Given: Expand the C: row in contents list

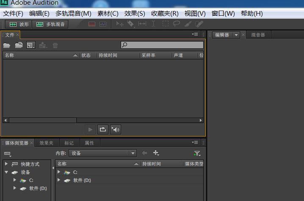Looking at the screenshot, I should click(x=58, y=172).
